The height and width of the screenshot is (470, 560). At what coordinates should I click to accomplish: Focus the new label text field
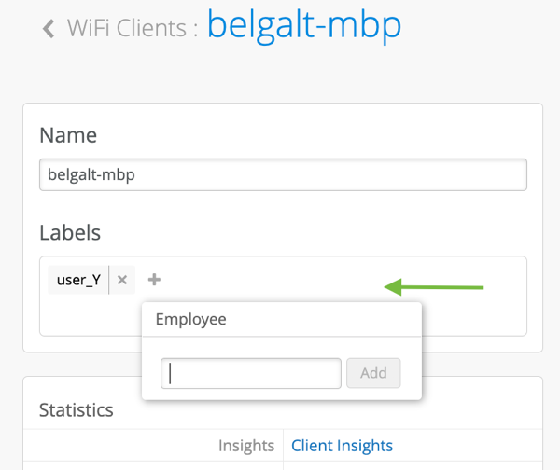point(250,373)
